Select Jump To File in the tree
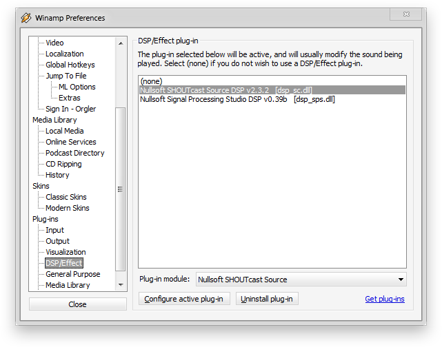The height and width of the screenshot is (347, 442). (x=66, y=76)
